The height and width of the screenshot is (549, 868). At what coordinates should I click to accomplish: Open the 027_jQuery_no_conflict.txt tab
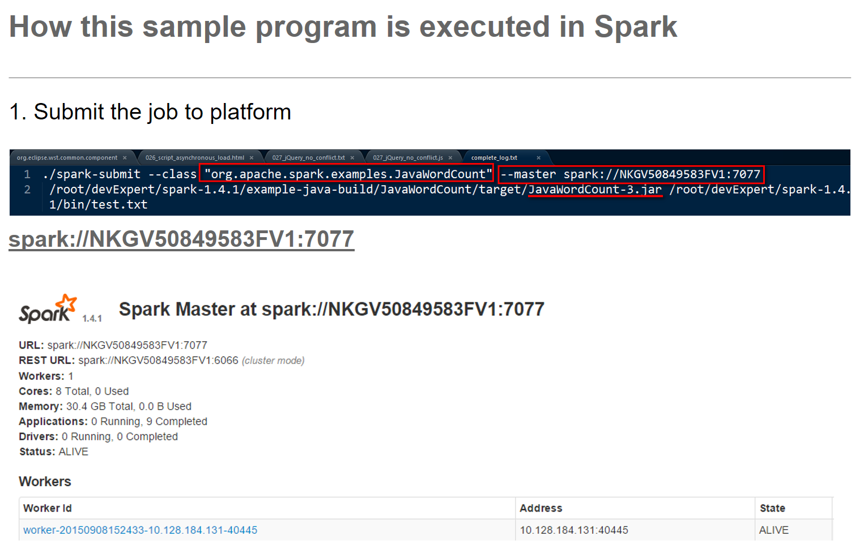(308, 158)
